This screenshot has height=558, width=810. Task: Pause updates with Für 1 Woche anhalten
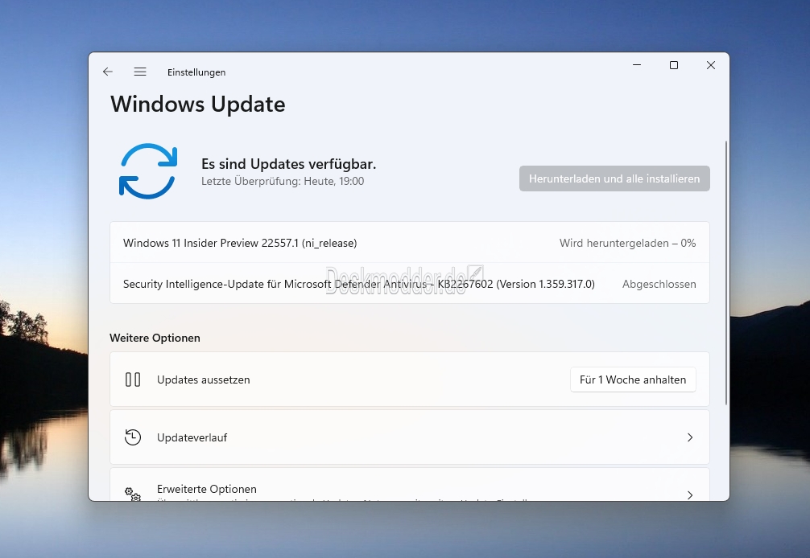tap(633, 380)
